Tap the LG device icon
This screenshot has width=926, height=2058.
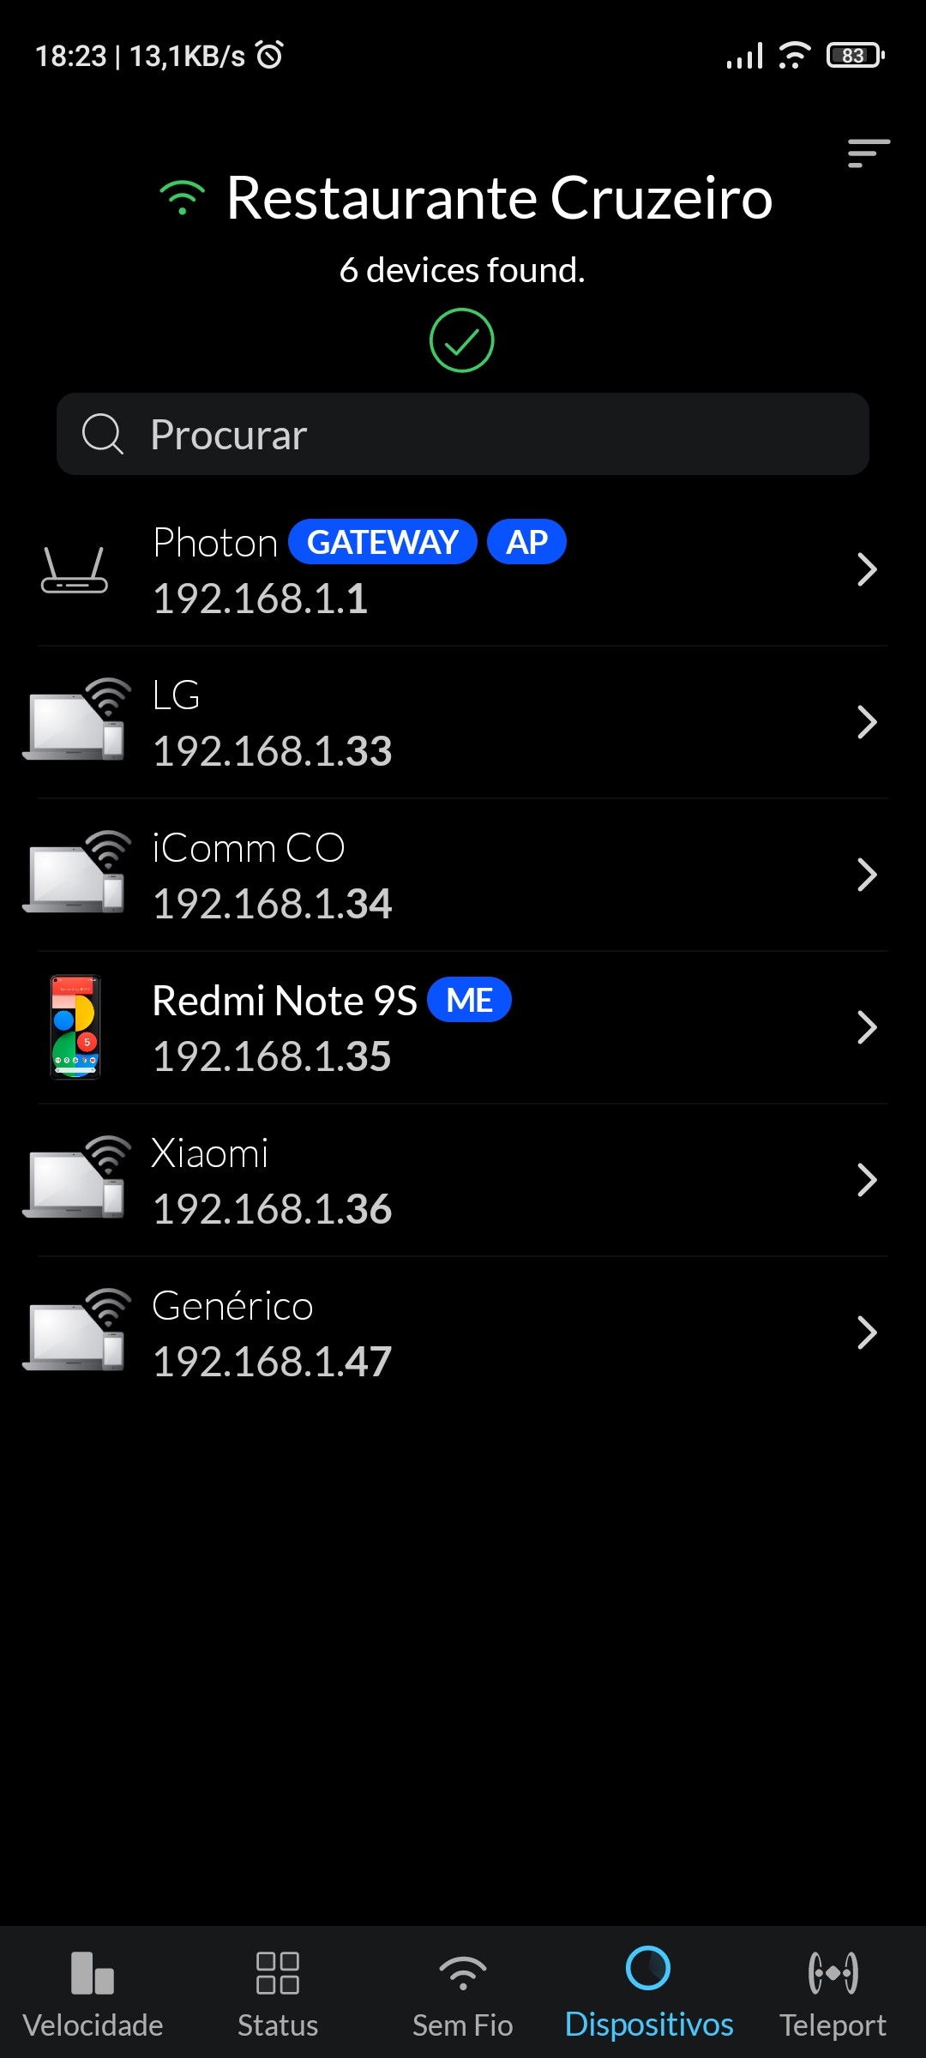click(75, 720)
